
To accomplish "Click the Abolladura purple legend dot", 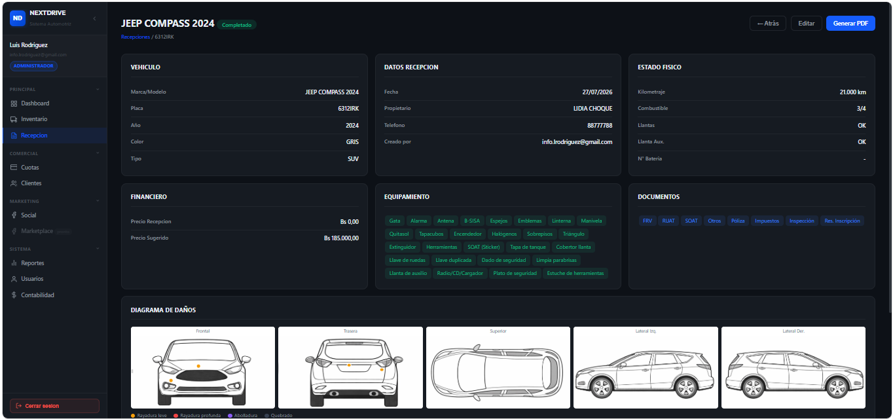I will [230, 416].
